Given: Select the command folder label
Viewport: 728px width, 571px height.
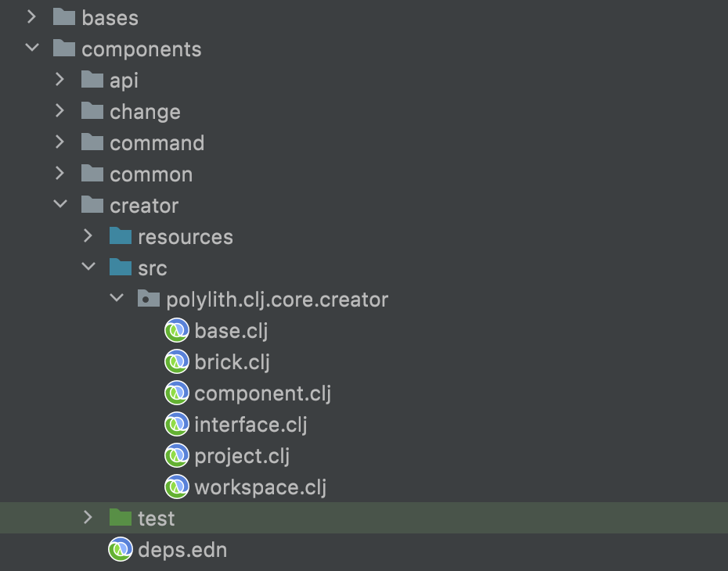Looking at the screenshot, I should (x=157, y=143).
